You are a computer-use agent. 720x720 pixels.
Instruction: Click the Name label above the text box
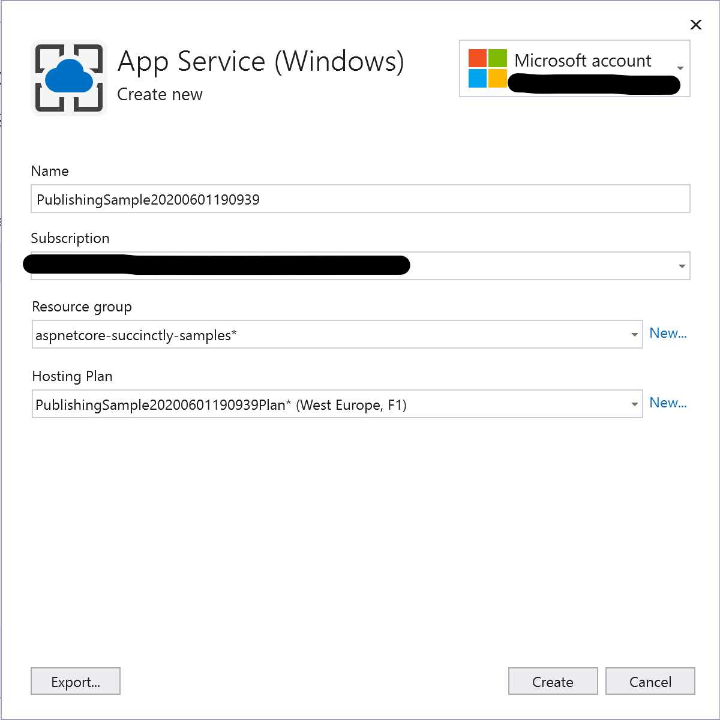[x=50, y=171]
